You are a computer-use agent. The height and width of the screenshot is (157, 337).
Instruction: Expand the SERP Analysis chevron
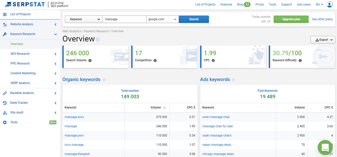click(x=55, y=83)
